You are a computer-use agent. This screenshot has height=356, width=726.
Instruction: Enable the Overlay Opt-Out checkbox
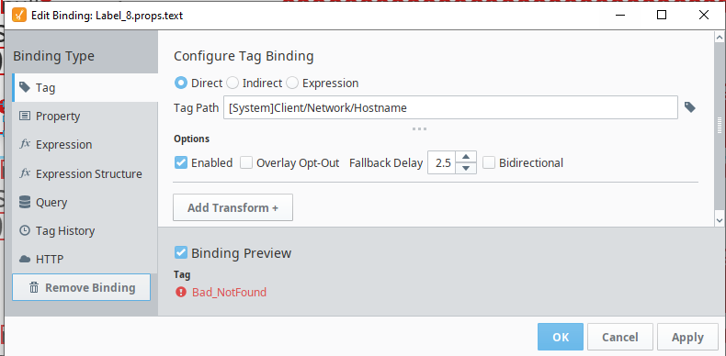click(x=246, y=162)
